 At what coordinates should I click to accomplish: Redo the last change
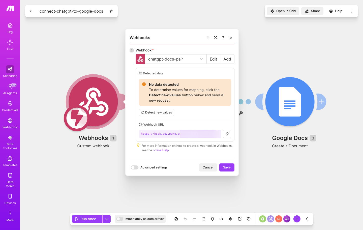[194, 219]
